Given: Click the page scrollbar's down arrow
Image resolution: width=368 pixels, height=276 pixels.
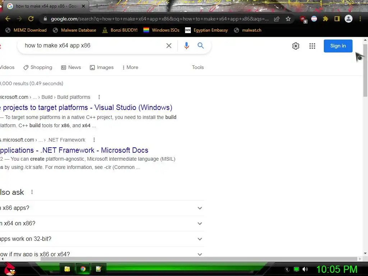Looking at the screenshot, I should pos(365,253).
